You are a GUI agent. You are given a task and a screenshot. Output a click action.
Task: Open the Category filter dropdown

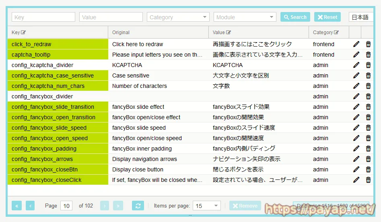click(178, 17)
